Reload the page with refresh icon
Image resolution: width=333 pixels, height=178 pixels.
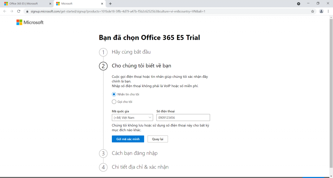(x=19, y=11)
